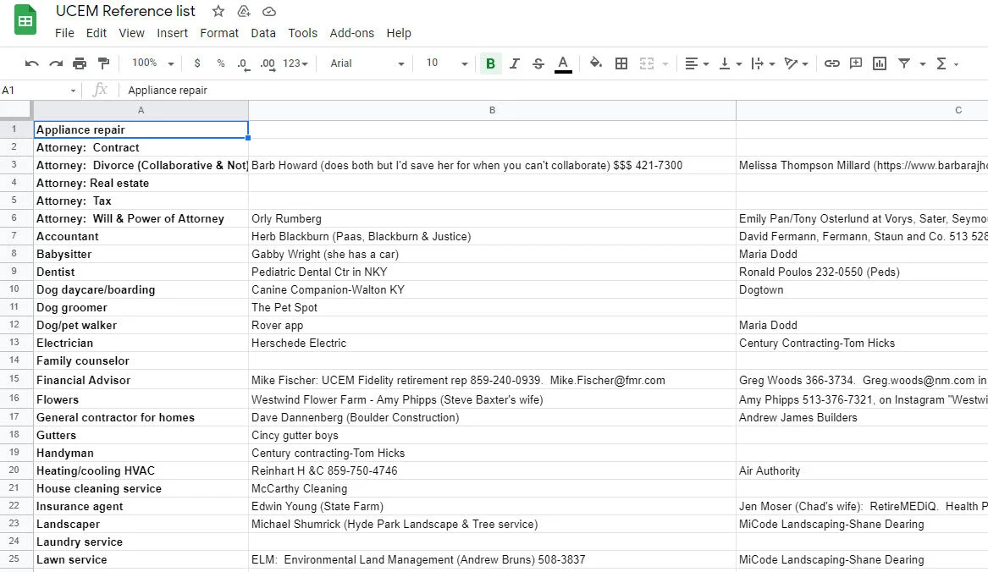
Task: Check the cloud save status icon
Action: [269, 11]
